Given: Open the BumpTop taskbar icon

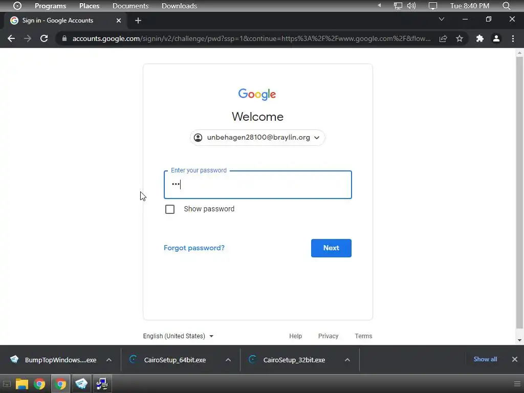Looking at the screenshot, I should click(81, 384).
